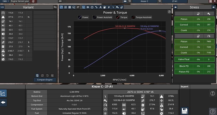Click the balance scale icon in top bar
The height and width of the screenshot is (115, 217).
tap(33, 1)
